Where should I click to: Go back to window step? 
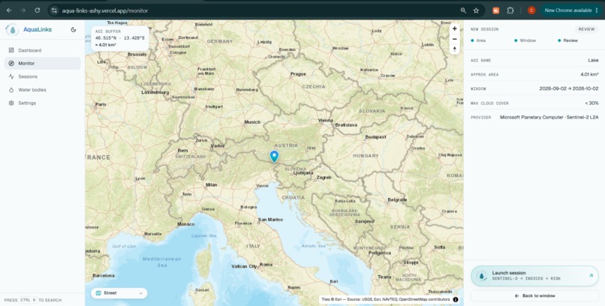click(x=534, y=295)
